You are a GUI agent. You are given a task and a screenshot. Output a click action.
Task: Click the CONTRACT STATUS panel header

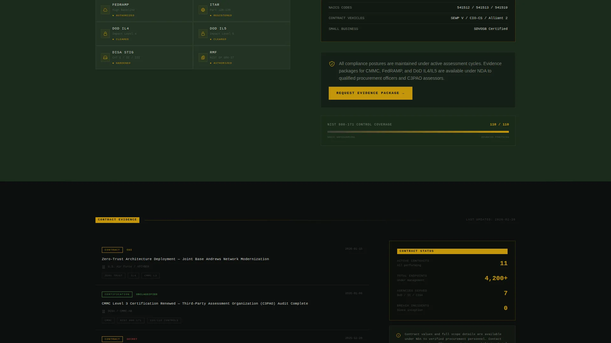coord(452,251)
